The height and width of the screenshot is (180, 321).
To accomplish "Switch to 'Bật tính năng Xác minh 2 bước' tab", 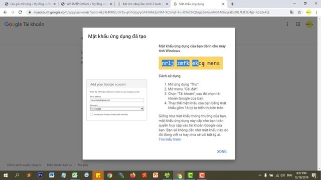I will coord(142,4).
